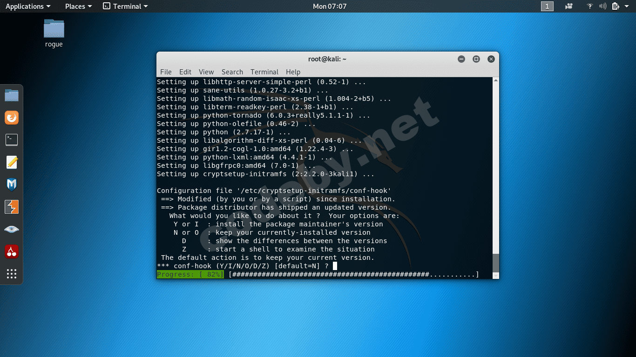This screenshot has height=357, width=636.
Task: Launch Metasploit from the dock
Action: point(12,185)
